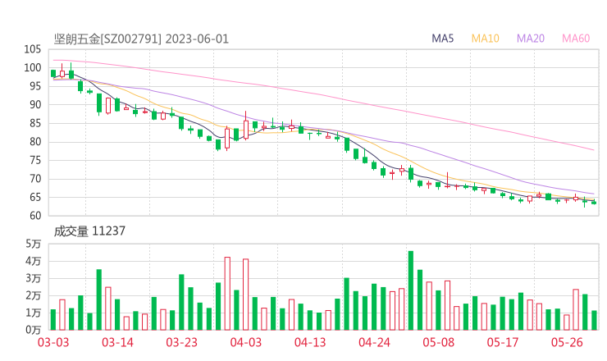Image resolution: width=607 pixels, height=361 pixels.
Task: Click the 03-03 date label
Action: click(53, 342)
